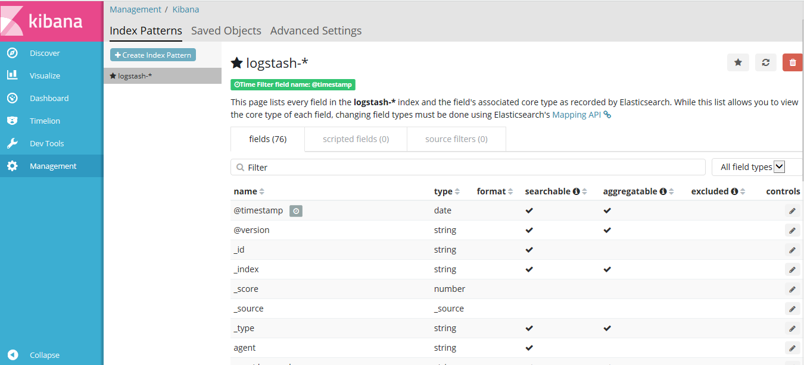
Task: Open Discover from the sidebar compass icon
Action: [x=12, y=54]
